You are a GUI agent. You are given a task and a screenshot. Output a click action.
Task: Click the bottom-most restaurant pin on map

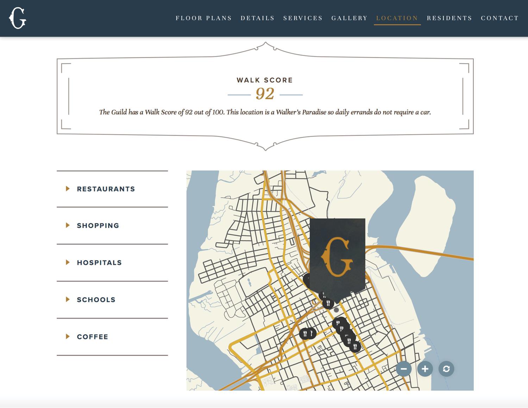[355, 347]
